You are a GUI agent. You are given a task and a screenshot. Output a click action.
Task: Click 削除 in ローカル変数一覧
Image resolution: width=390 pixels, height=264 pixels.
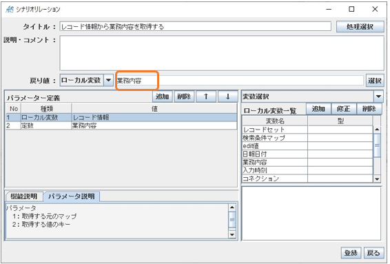coord(369,109)
